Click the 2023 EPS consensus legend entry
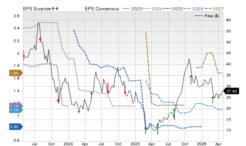 132,9
